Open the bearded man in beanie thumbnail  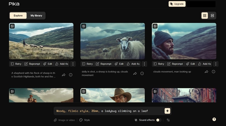[184, 41]
